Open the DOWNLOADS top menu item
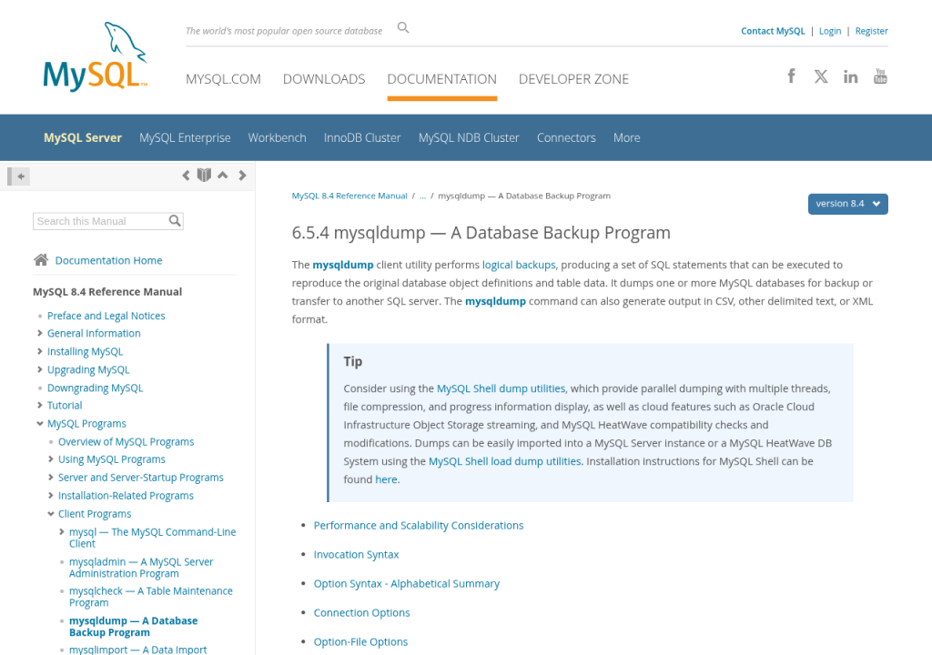Image resolution: width=932 pixels, height=655 pixels. [x=324, y=79]
